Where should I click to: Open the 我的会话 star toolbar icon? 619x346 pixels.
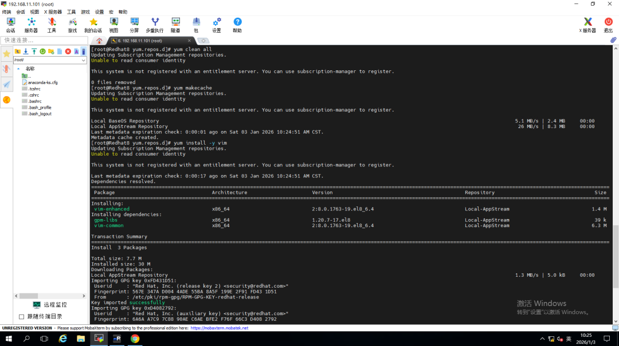[x=93, y=25]
